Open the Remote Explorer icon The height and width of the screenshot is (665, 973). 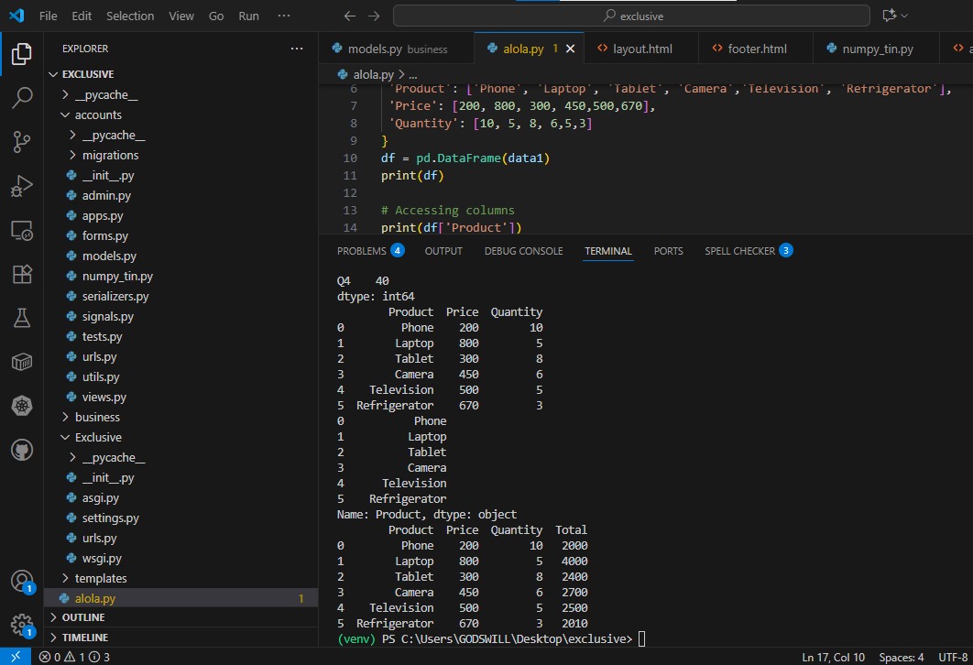[x=21, y=230]
